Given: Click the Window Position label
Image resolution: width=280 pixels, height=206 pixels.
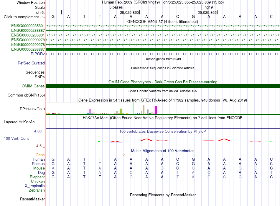Looking at the screenshot, I should pyautogui.click(x=31, y=2).
